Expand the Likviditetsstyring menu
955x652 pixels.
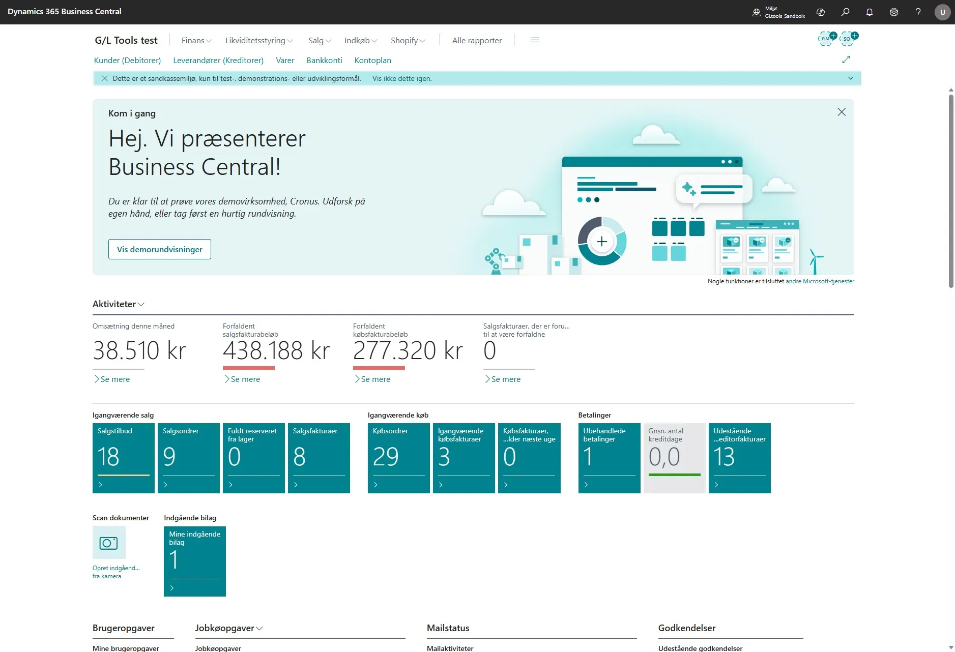[x=259, y=40]
